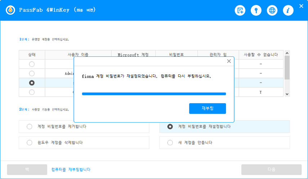Click the Y value in last column
The image size is (308, 179).
261,92
